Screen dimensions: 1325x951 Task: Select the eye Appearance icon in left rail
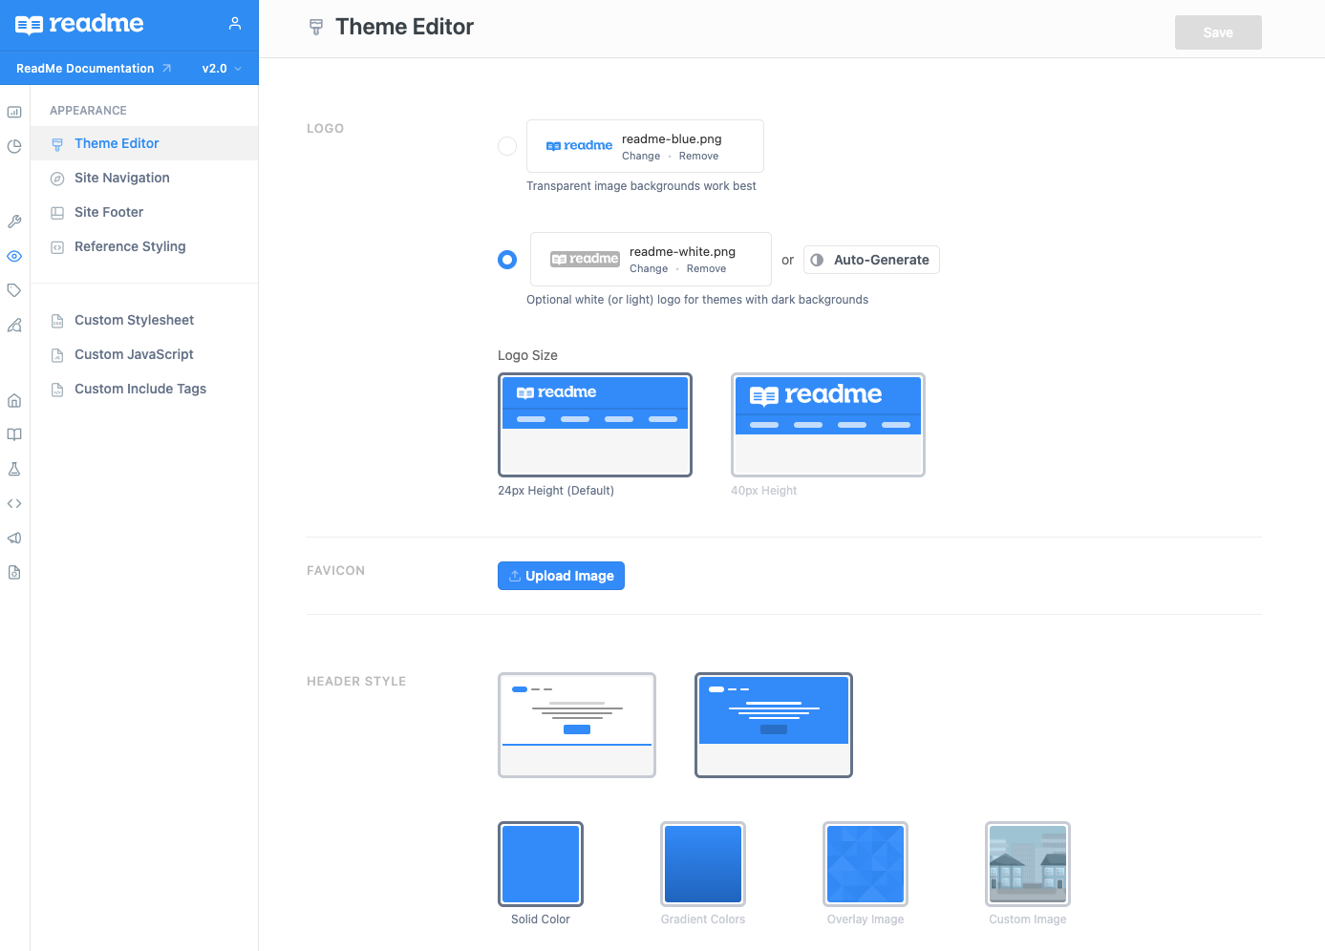[x=14, y=256]
